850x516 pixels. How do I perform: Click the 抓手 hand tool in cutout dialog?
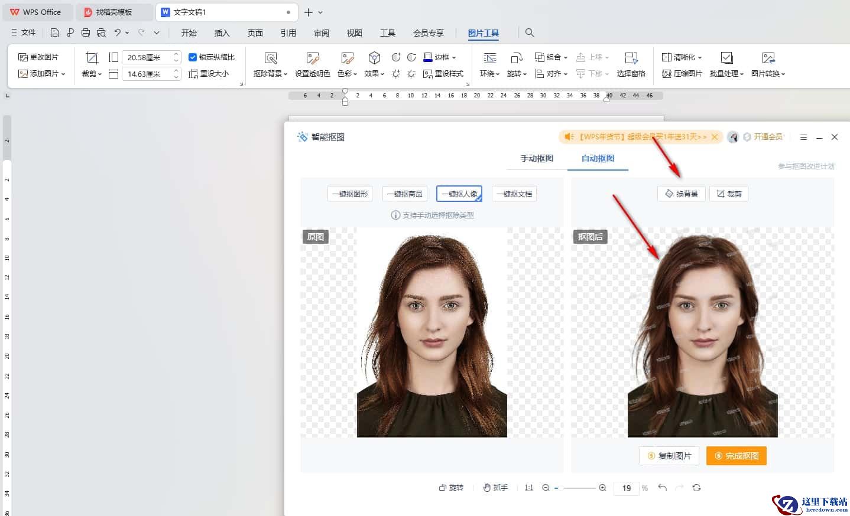pyautogui.click(x=495, y=488)
